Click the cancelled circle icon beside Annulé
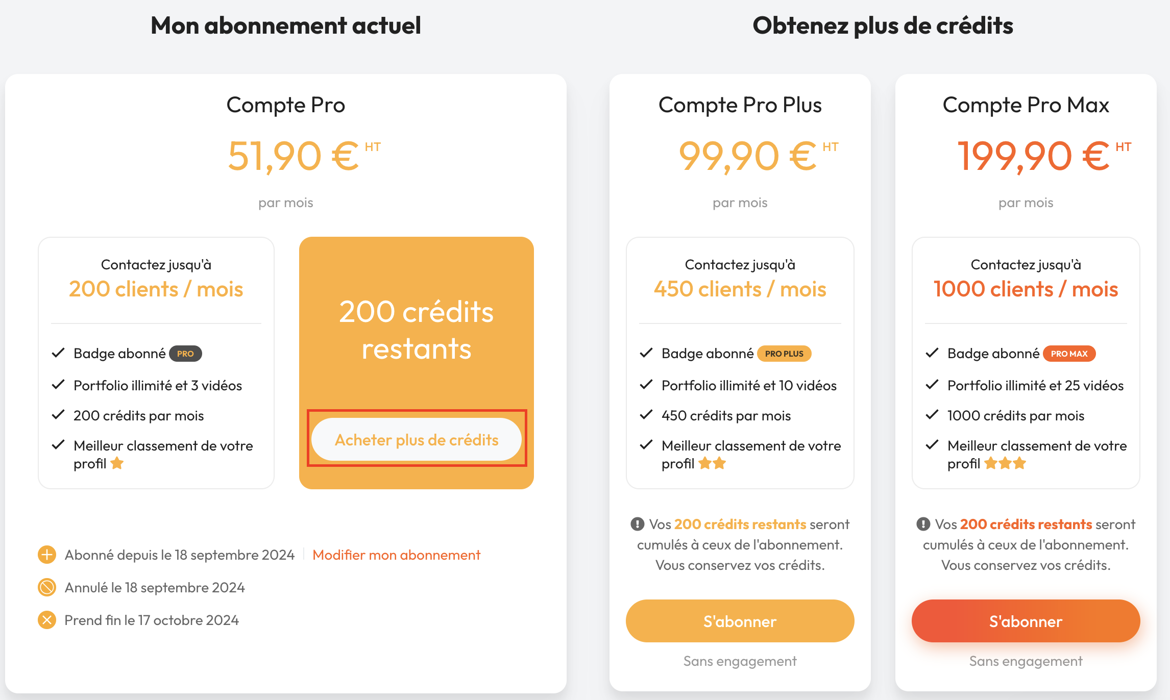This screenshot has height=700, width=1170. [47, 587]
